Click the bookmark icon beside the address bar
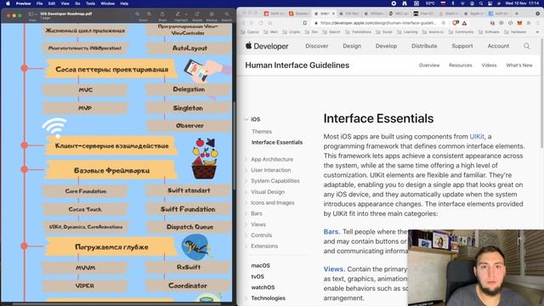Screen dimensions: 544x306 click(x=304, y=23)
